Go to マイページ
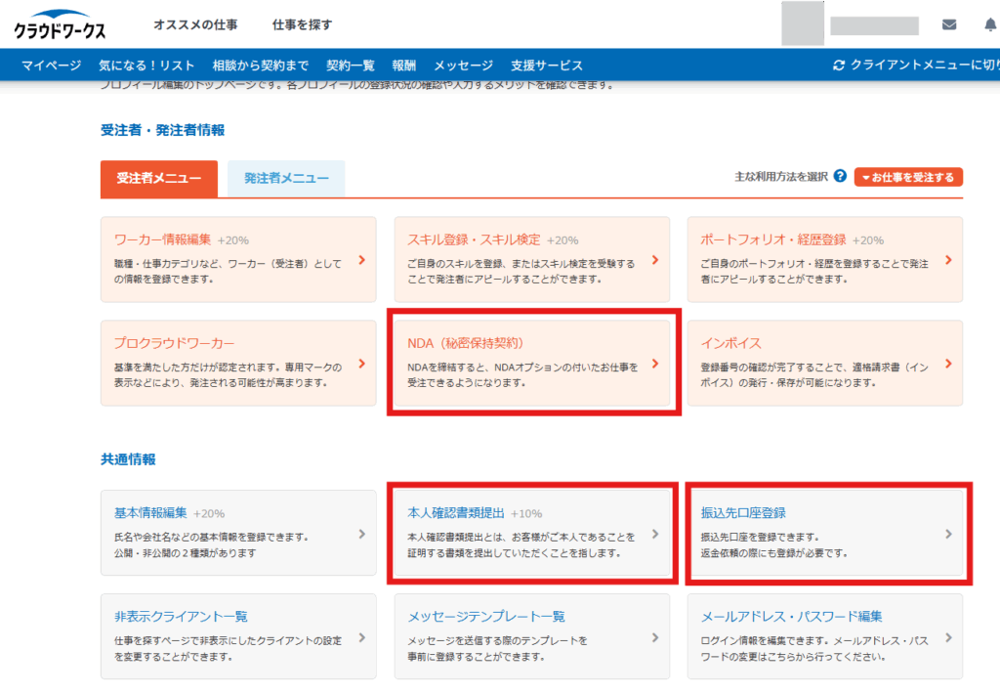 click(x=51, y=65)
